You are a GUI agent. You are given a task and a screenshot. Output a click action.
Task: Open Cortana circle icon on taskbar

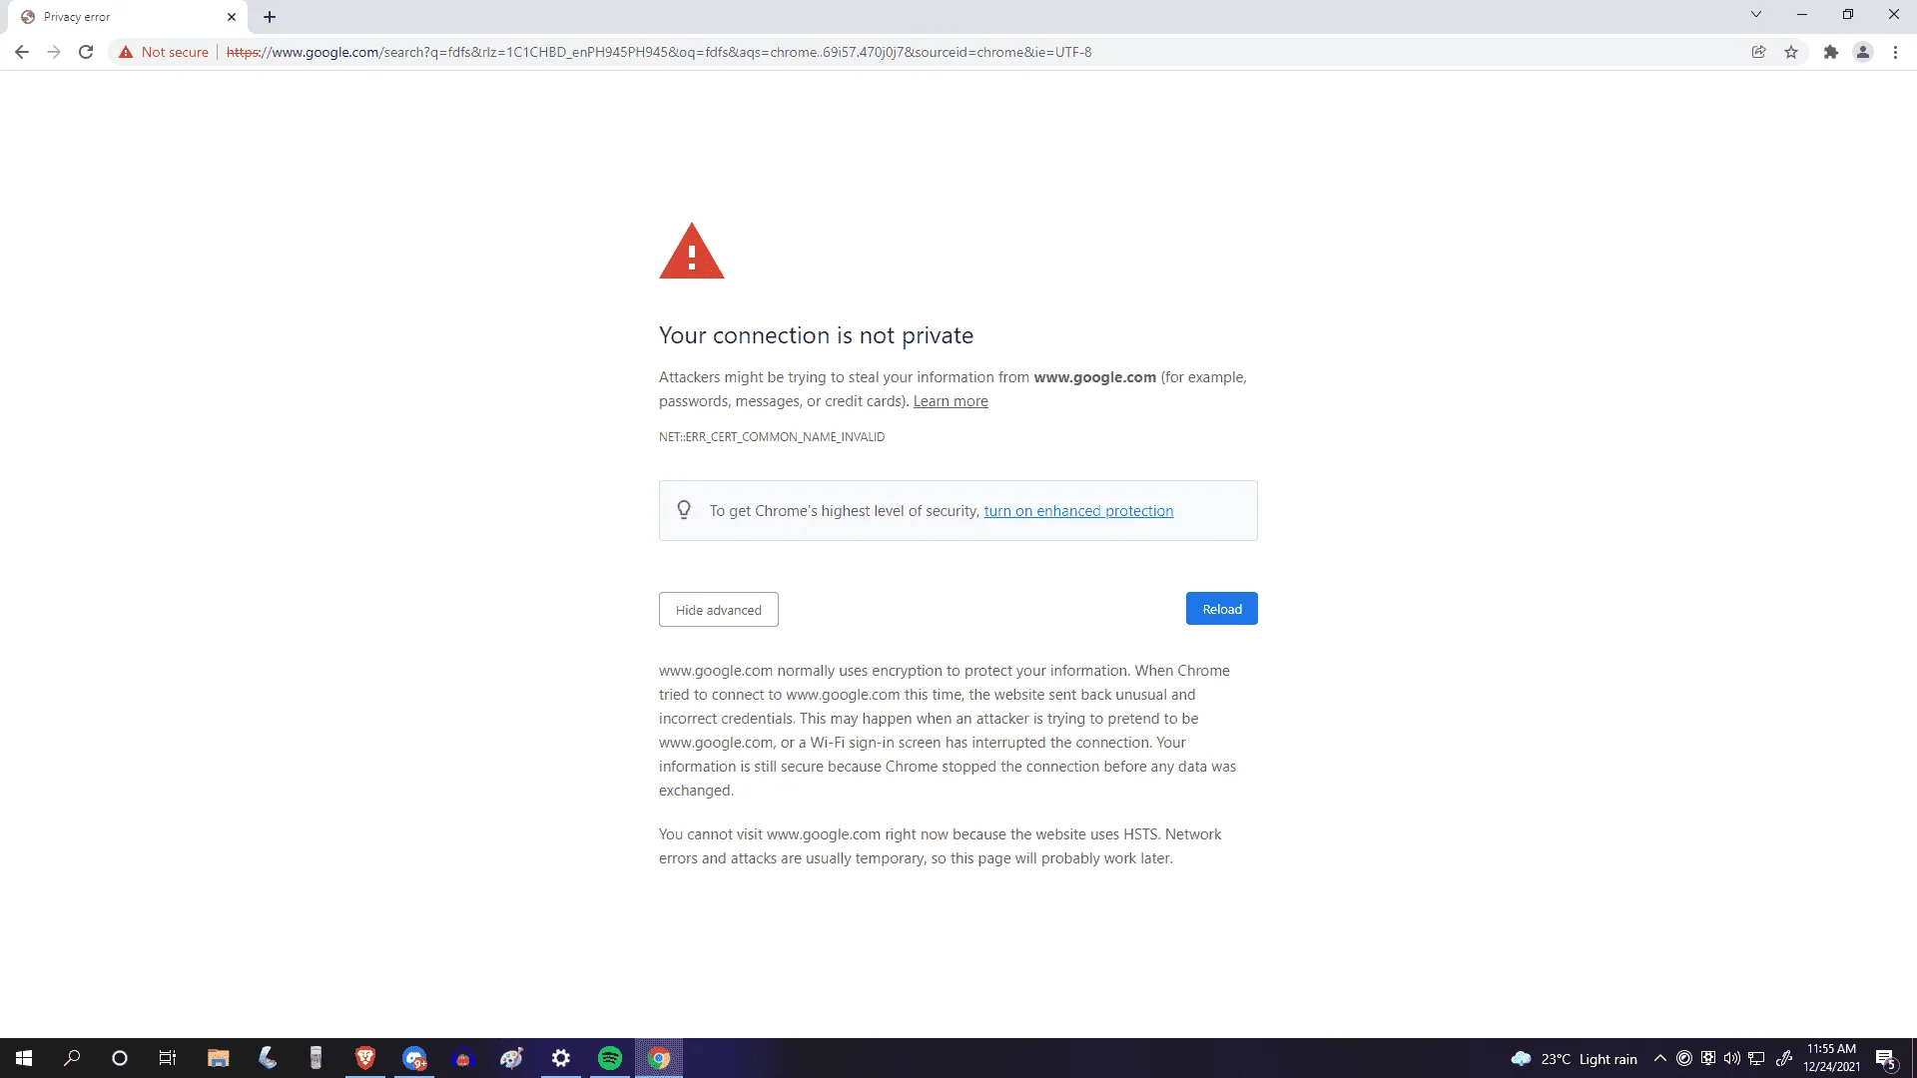click(120, 1058)
